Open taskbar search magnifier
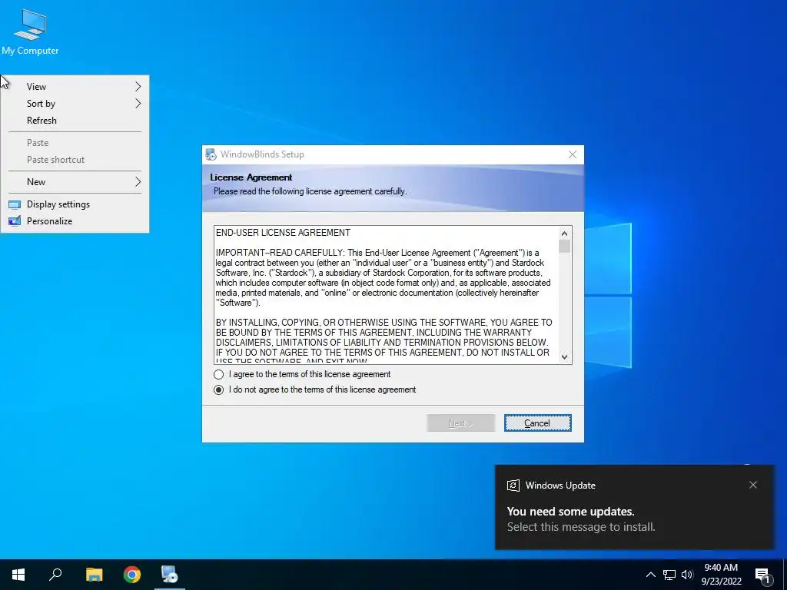Viewport: 787px width, 590px height. click(x=55, y=575)
